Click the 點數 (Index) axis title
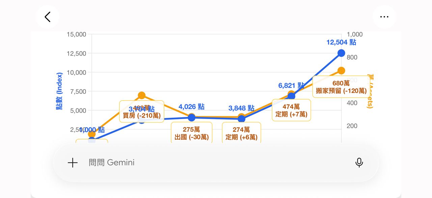The width and height of the screenshot is (432, 198). [x=59, y=91]
